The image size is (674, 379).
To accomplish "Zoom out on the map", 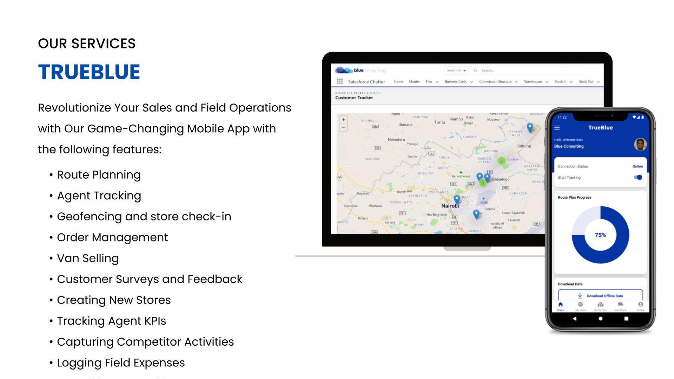I will pos(343,128).
